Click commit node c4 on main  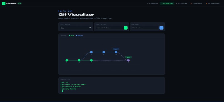coord(91,60)
